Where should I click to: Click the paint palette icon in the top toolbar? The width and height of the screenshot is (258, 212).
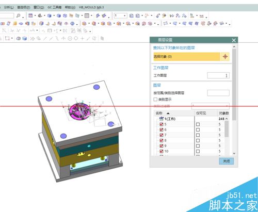click(x=164, y=15)
